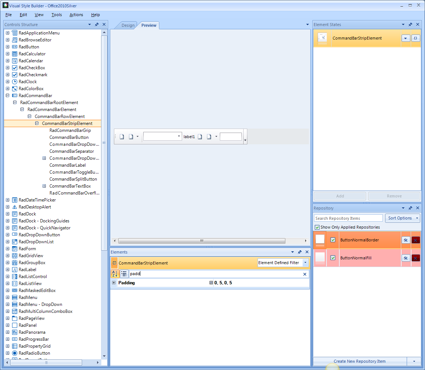Click first page button in preview command bar
The width and height of the screenshot is (425, 370).
(122, 137)
